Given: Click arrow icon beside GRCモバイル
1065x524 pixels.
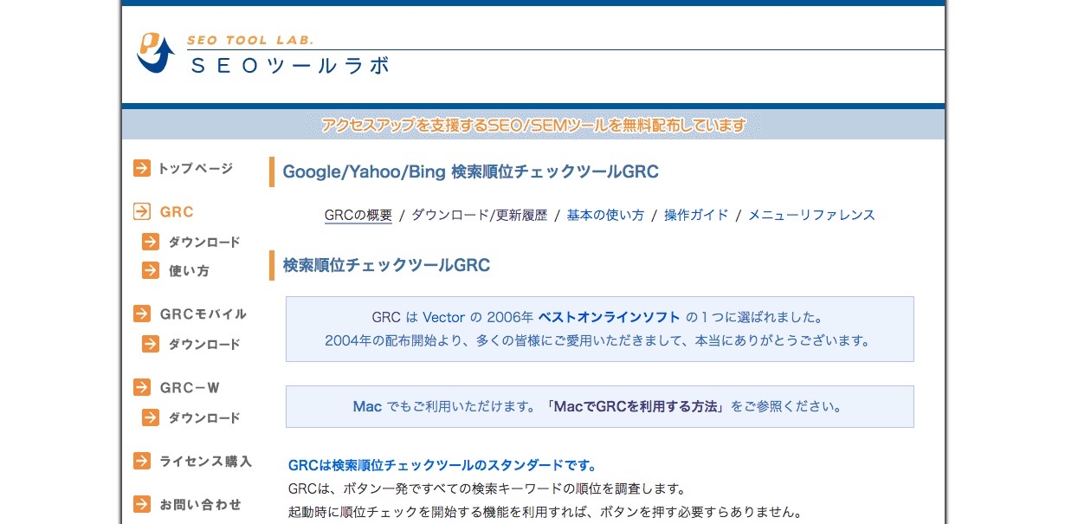Looking at the screenshot, I should (142, 314).
